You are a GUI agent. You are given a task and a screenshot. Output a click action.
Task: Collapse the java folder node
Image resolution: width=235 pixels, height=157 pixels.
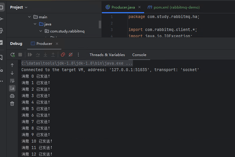point(35,24)
